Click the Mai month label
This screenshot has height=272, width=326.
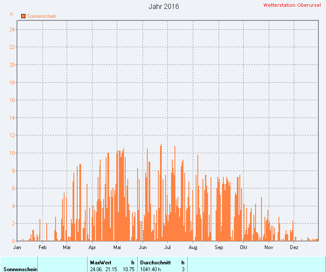coord(117,247)
